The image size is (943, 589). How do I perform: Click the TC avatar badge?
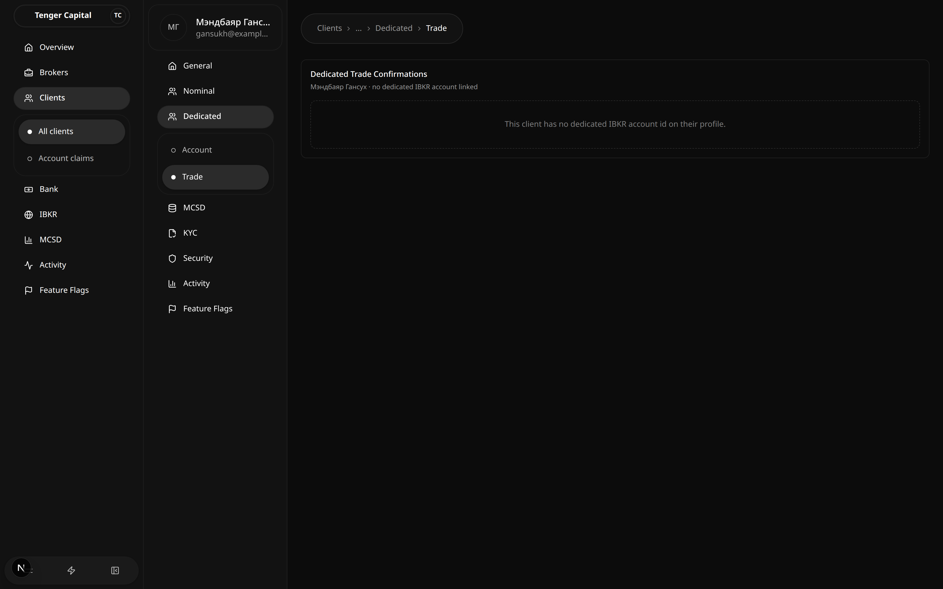click(x=118, y=16)
